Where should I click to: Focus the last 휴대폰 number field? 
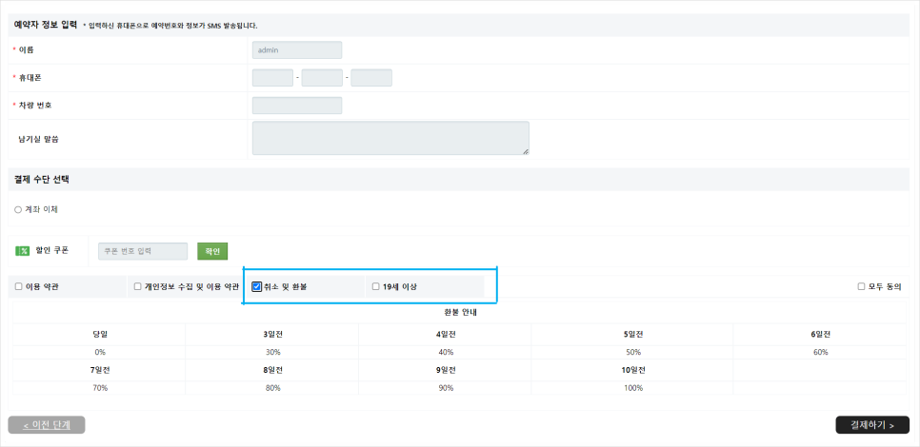[x=371, y=77]
